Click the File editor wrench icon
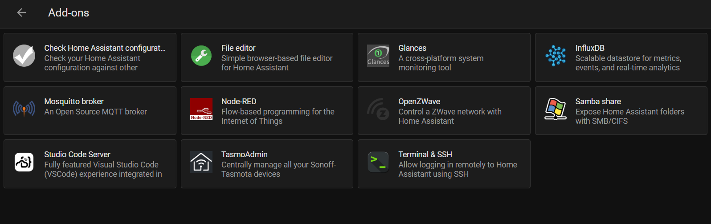This screenshot has height=224, width=711. (201, 56)
